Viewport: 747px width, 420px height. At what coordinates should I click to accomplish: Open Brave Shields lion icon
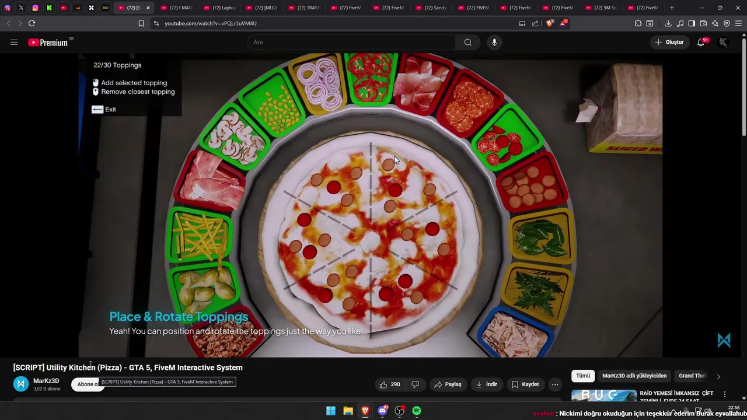click(x=550, y=23)
